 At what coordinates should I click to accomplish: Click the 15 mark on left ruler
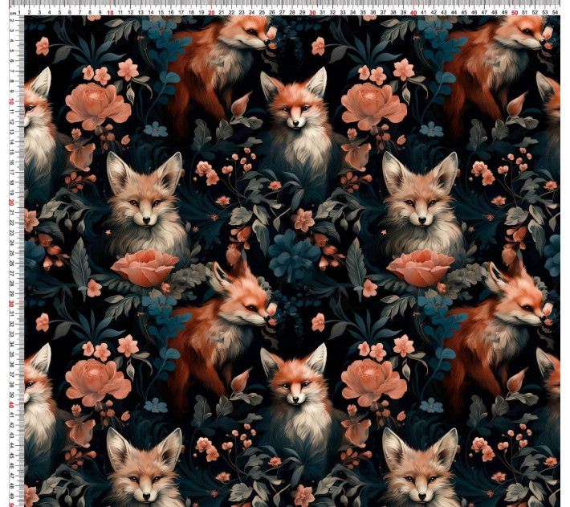click(11, 151)
